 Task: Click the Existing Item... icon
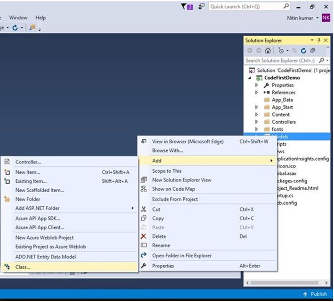point(7,181)
